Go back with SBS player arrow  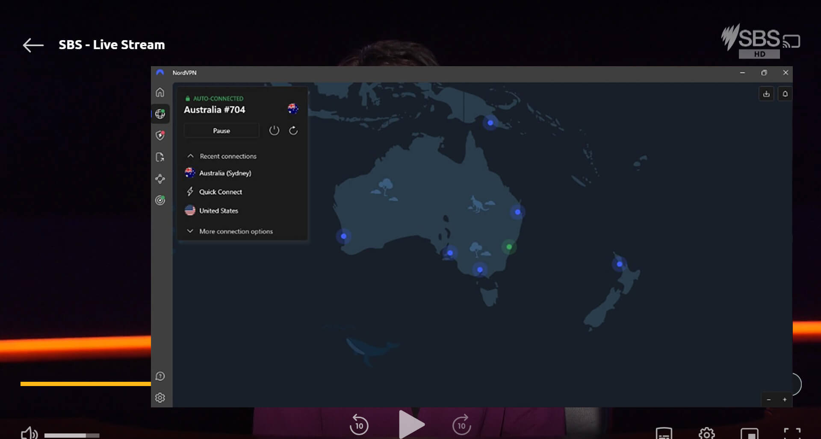pyautogui.click(x=33, y=45)
